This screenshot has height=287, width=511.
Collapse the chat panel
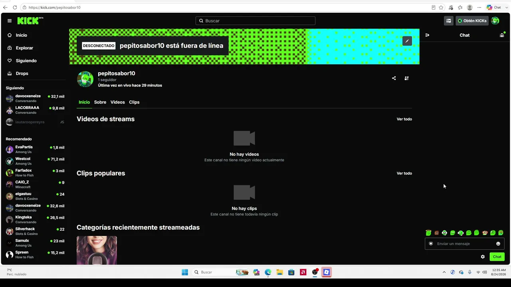click(x=427, y=35)
